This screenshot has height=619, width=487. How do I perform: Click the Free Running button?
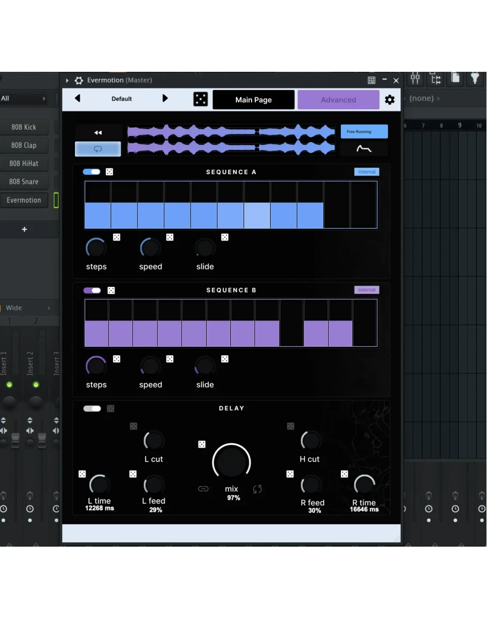pyautogui.click(x=364, y=131)
